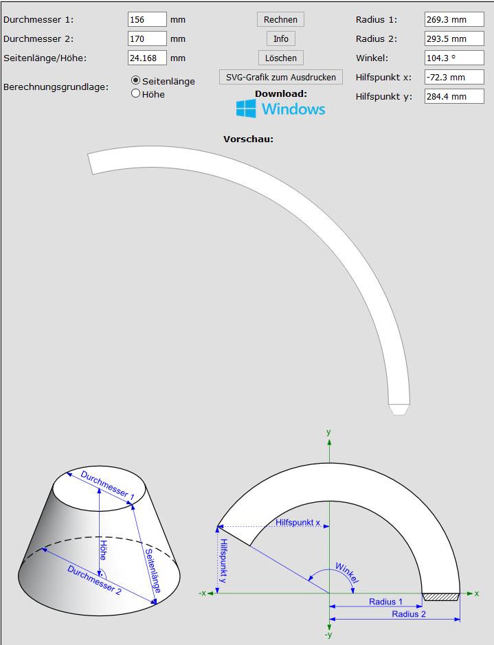Click the 'Seitenlänge/Höhe:' label
The width and height of the screenshot is (494, 645).
[x=45, y=58]
